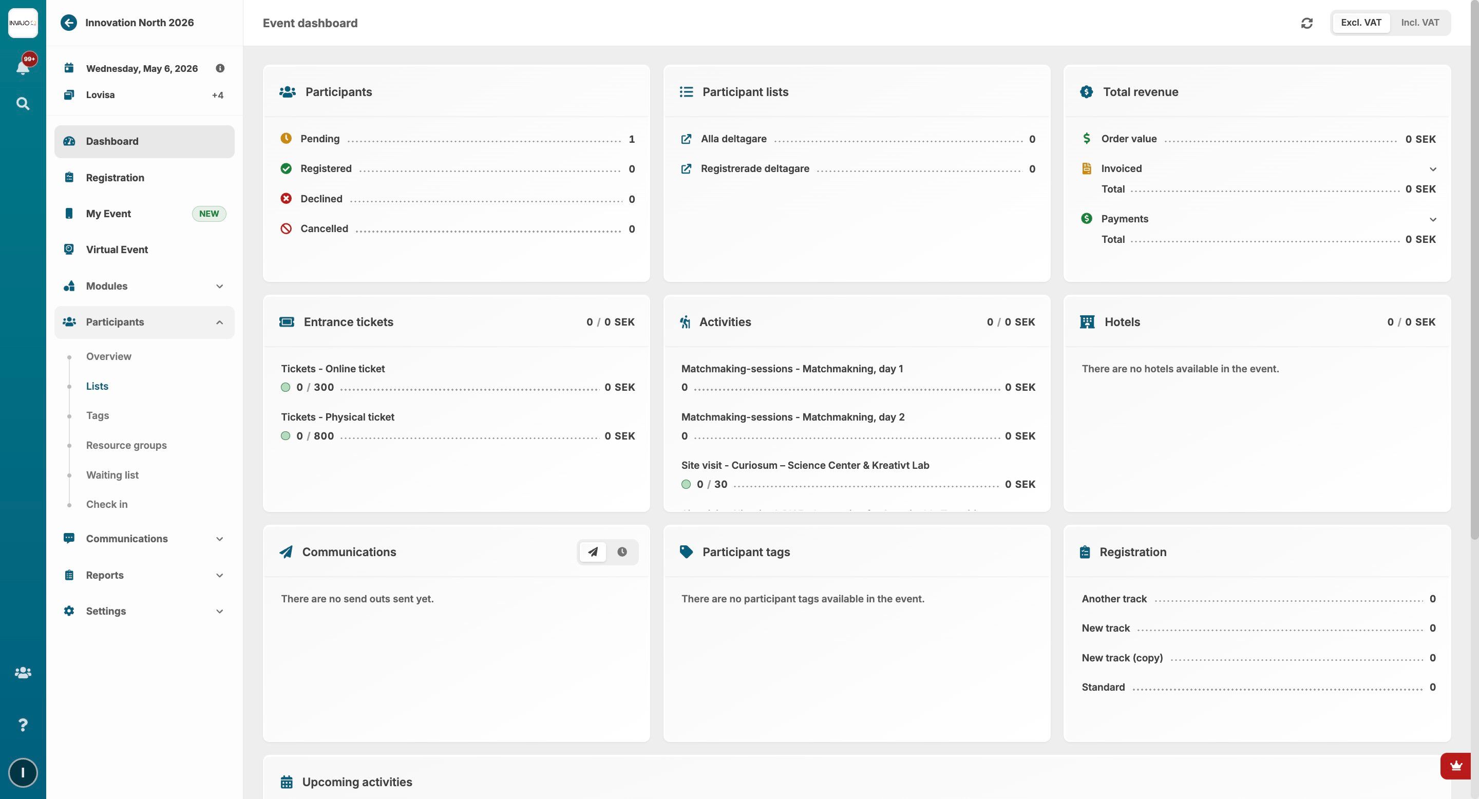Click the notifications bell icon
1479x799 pixels.
[23, 67]
